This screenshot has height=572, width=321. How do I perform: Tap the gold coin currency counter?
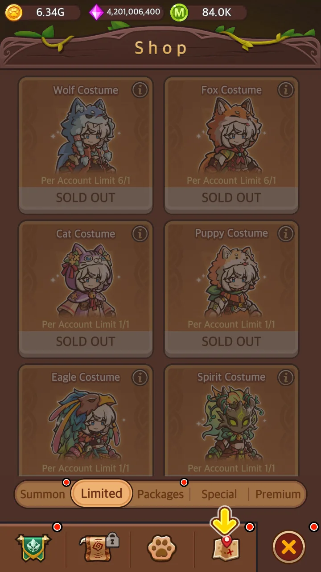[x=41, y=13]
